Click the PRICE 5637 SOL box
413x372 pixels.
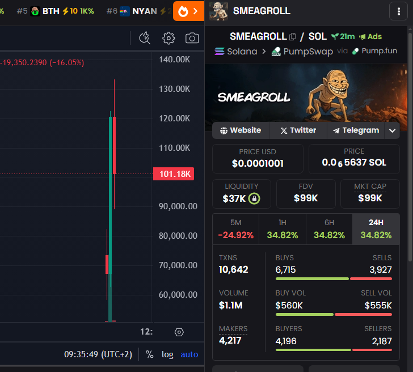click(x=354, y=159)
